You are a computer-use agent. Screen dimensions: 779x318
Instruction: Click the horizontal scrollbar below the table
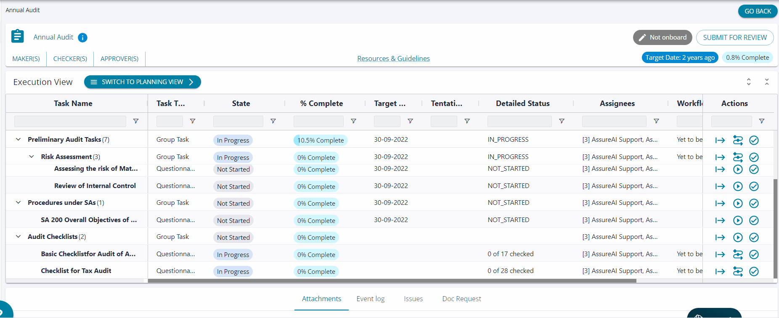pyautogui.click(x=391, y=281)
